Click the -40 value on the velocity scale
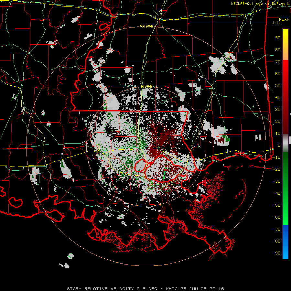The image size is (291, 291). click(276, 193)
